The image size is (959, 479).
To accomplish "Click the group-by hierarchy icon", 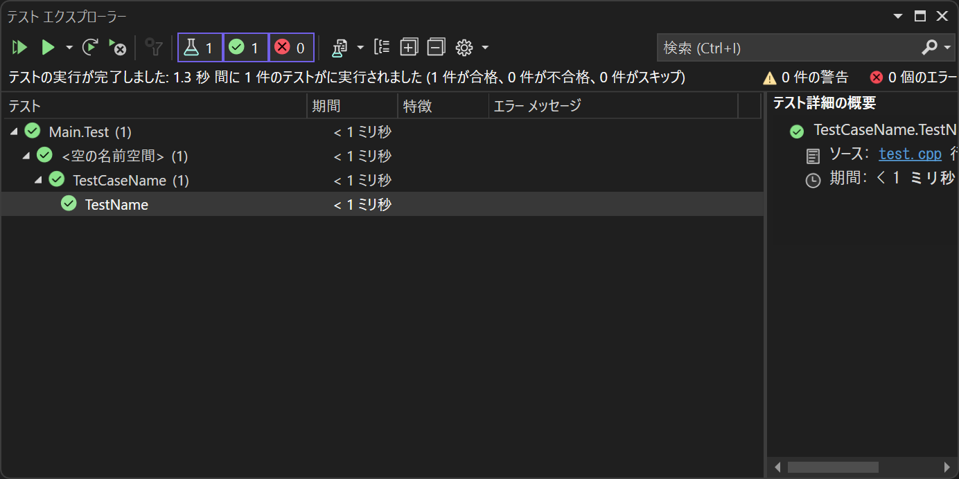I will coord(381,47).
